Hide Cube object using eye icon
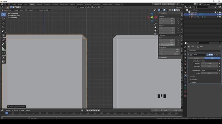The height and width of the screenshot is (124, 222). tap(217, 14)
